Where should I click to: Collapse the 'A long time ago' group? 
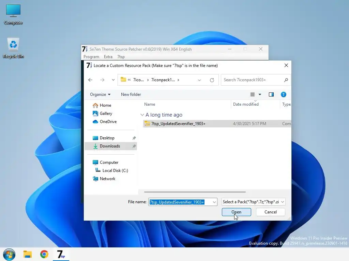(x=142, y=115)
